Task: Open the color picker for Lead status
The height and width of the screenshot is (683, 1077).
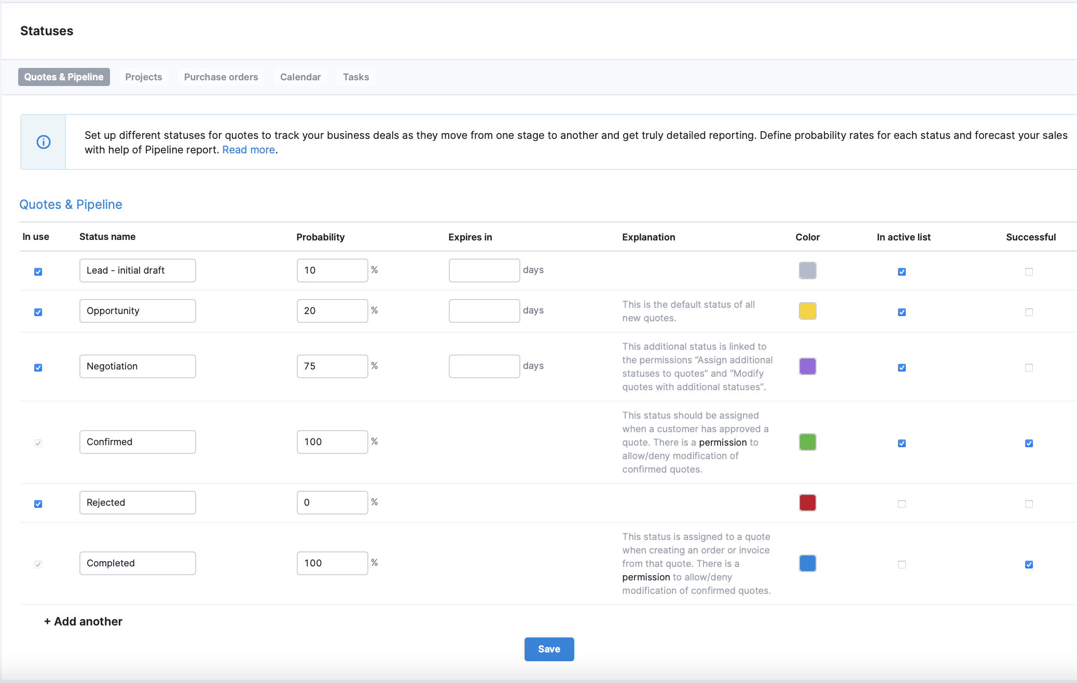Action: click(807, 270)
